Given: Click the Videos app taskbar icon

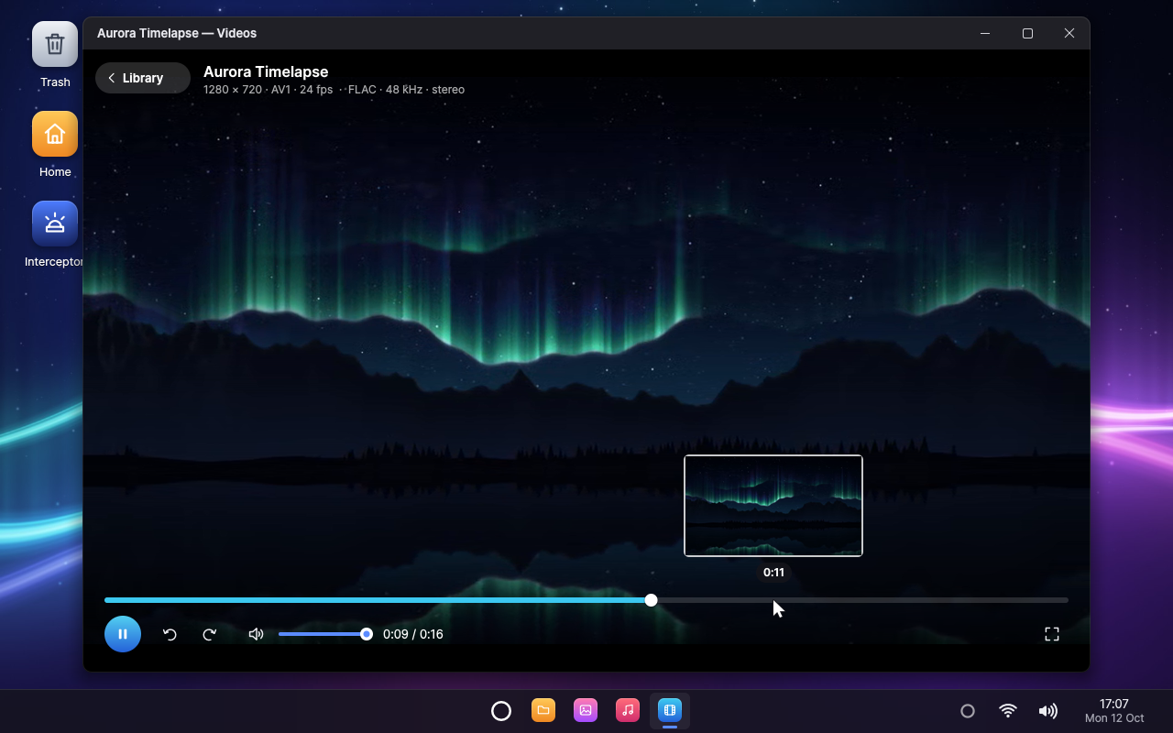Looking at the screenshot, I should (x=670, y=711).
